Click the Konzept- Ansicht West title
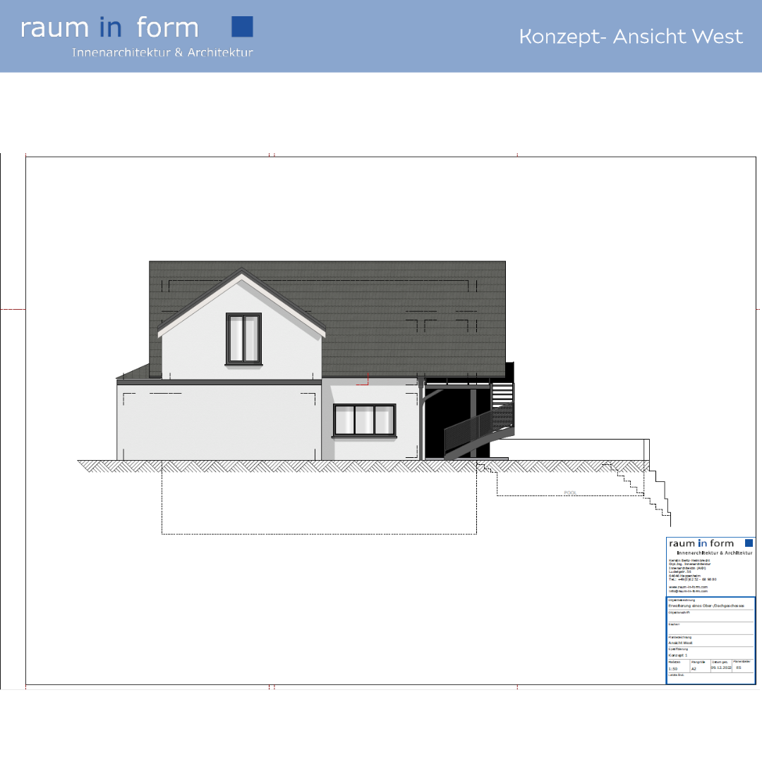762x762 pixels. pyautogui.click(x=631, y=37)
